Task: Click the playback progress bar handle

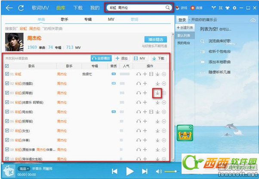Action: coord(2,163)
